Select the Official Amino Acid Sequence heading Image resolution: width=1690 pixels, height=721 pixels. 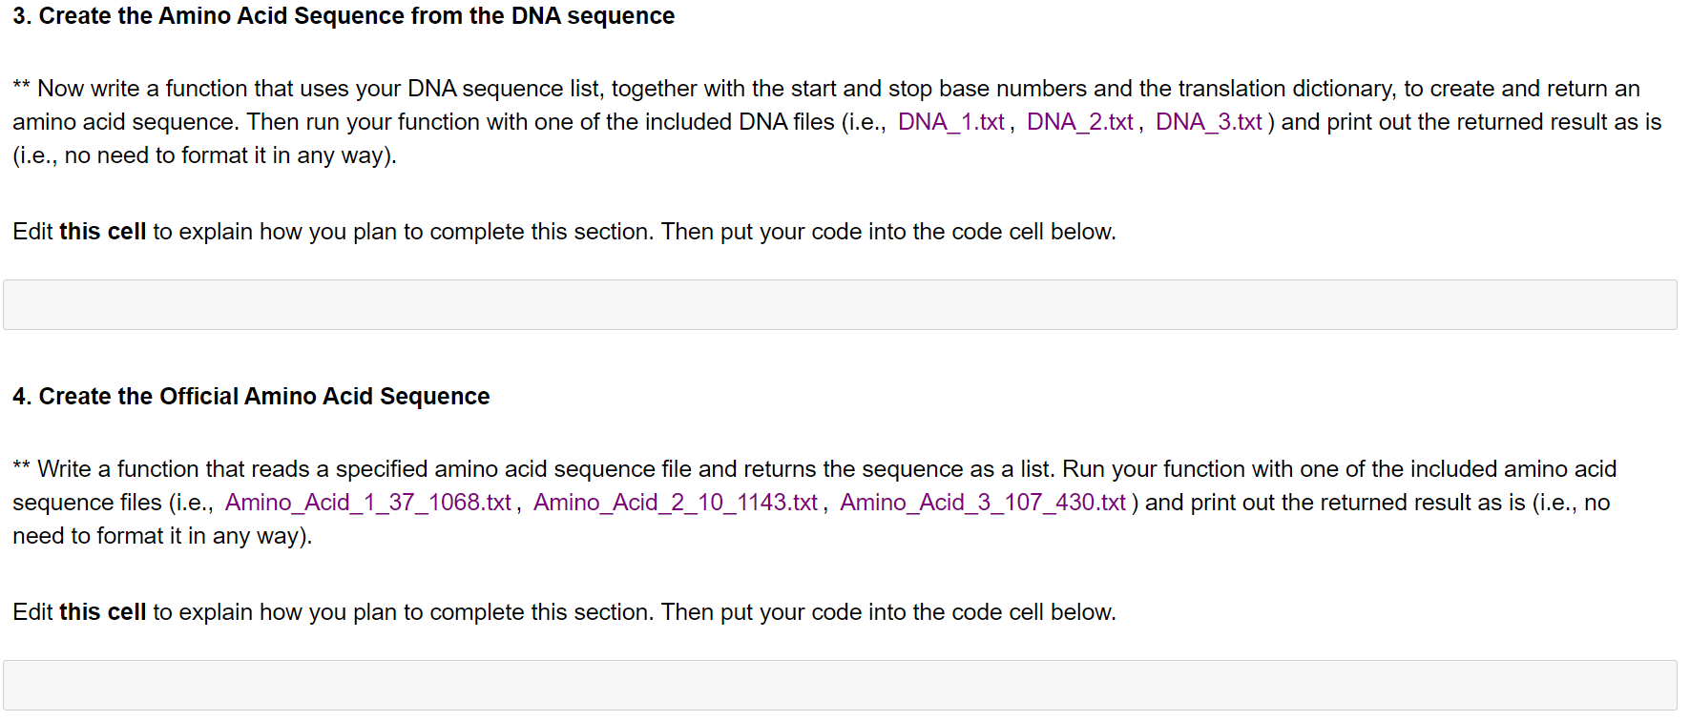[251, 397]
